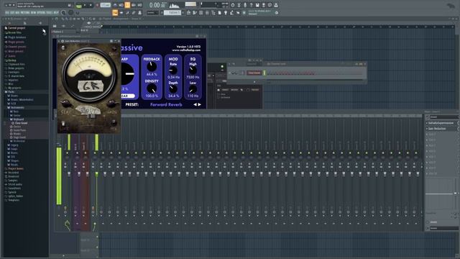Select Current project in browser

[x=17, y=28]
